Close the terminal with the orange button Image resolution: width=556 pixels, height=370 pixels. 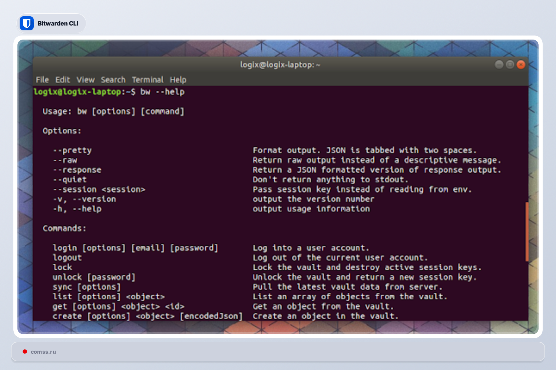point(521,65)
